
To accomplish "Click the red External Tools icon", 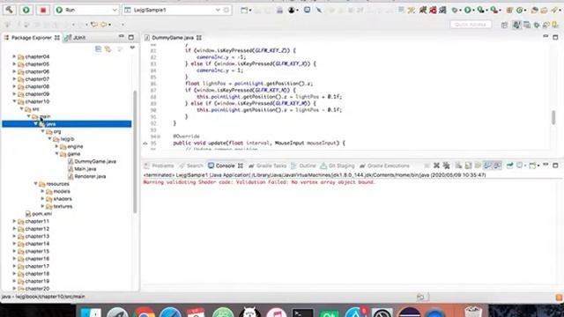I will pyautogui.click(x=494, y=10).
